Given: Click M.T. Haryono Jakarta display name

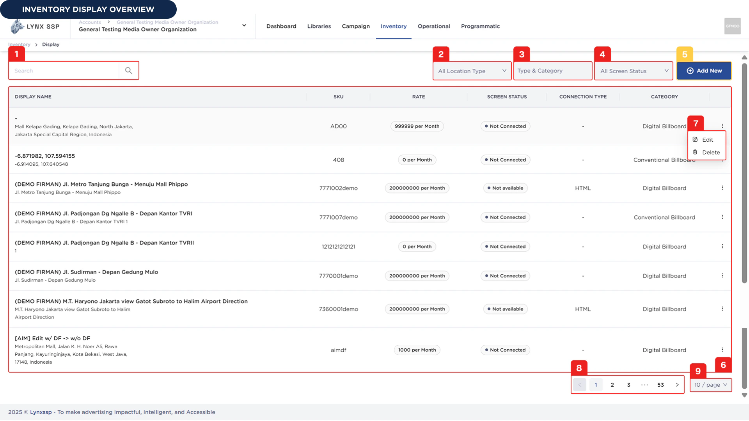Looking at the screenshot, I should (131, 301).
